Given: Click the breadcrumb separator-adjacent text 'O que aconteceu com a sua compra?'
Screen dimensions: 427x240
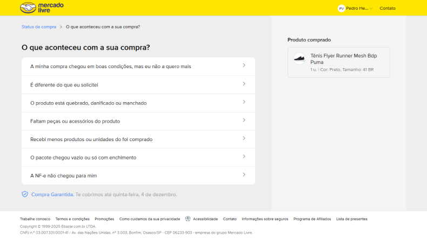Looking at the screenshot, I should [103, 26].
